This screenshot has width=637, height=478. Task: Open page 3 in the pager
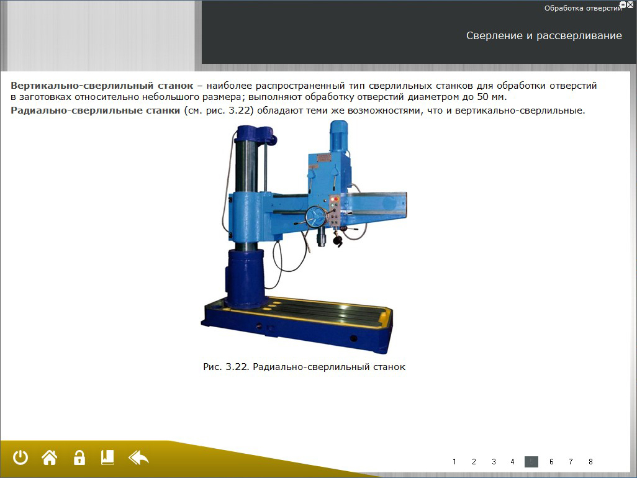pyautogui.click(x=494, y=462)
